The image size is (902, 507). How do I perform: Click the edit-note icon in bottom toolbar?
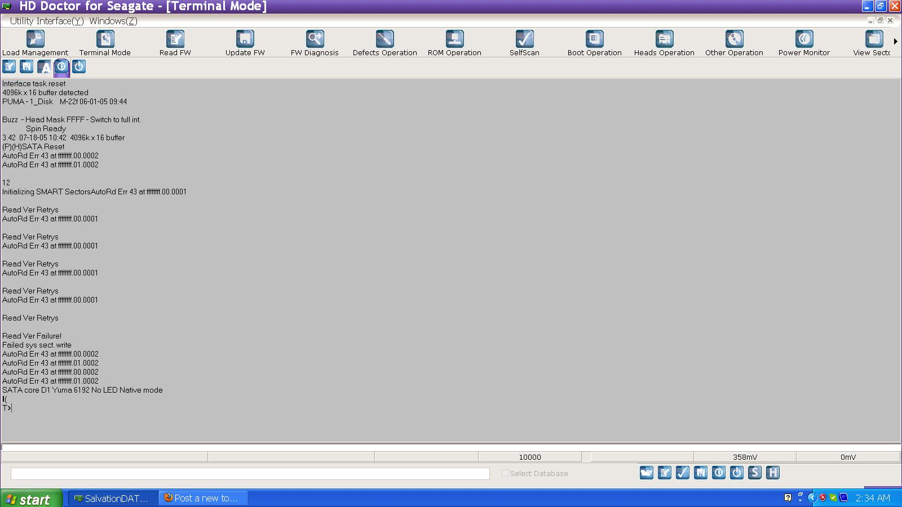click(665, 473)
